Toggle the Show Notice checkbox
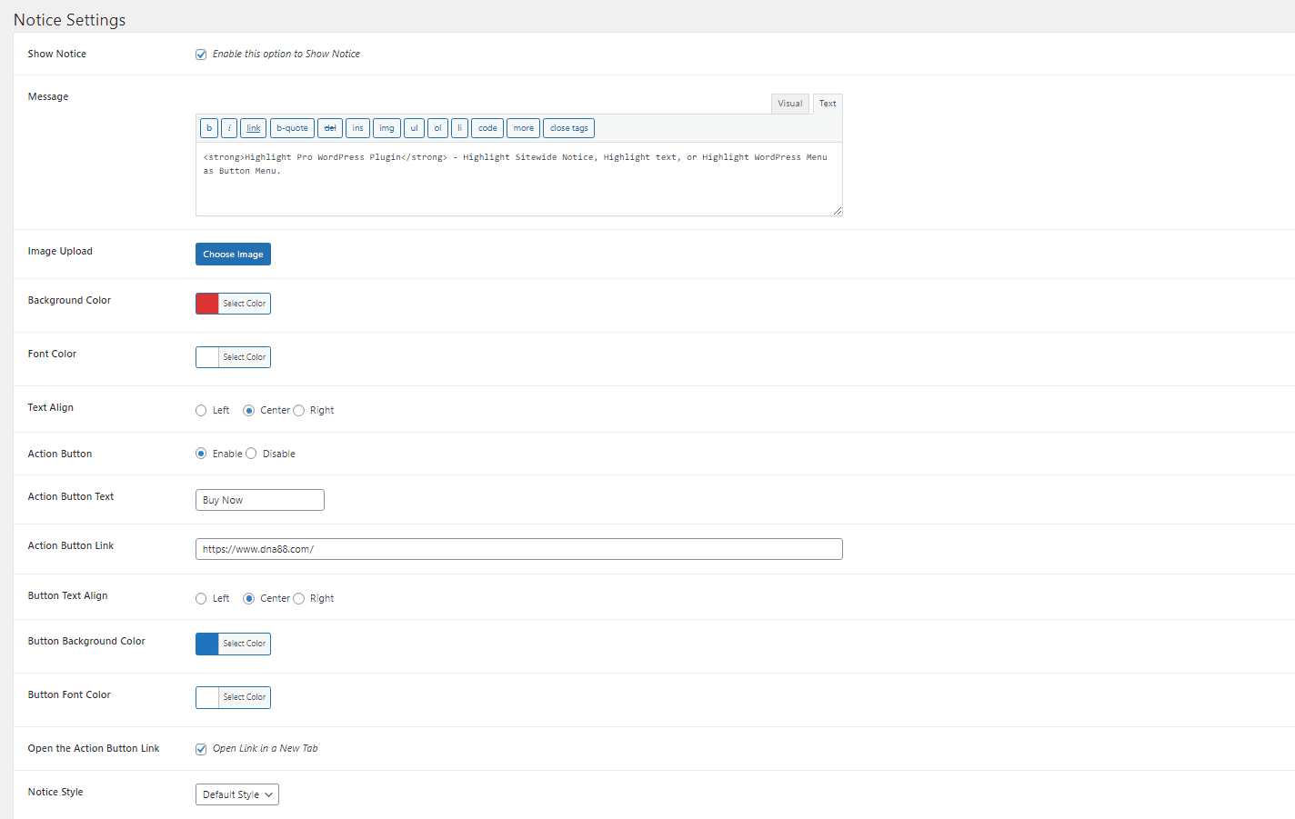 (201, 55)
